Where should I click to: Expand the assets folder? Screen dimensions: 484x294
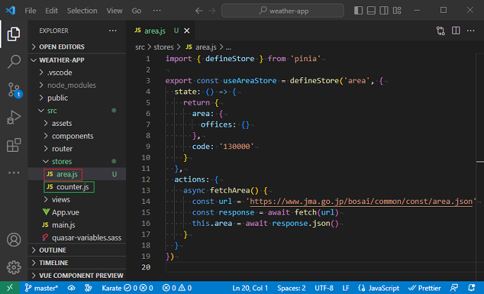[x=77, y=123]
